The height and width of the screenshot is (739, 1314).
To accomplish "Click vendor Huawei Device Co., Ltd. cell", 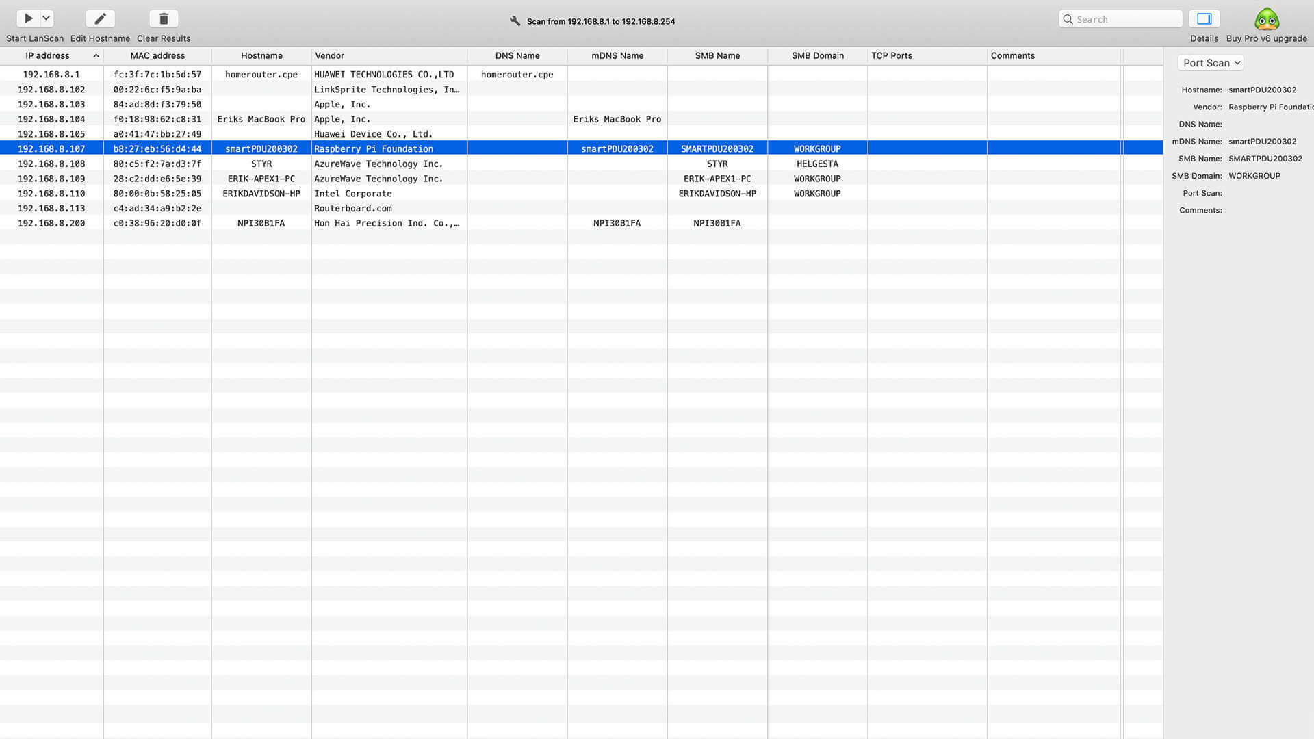I will point(373,133).
